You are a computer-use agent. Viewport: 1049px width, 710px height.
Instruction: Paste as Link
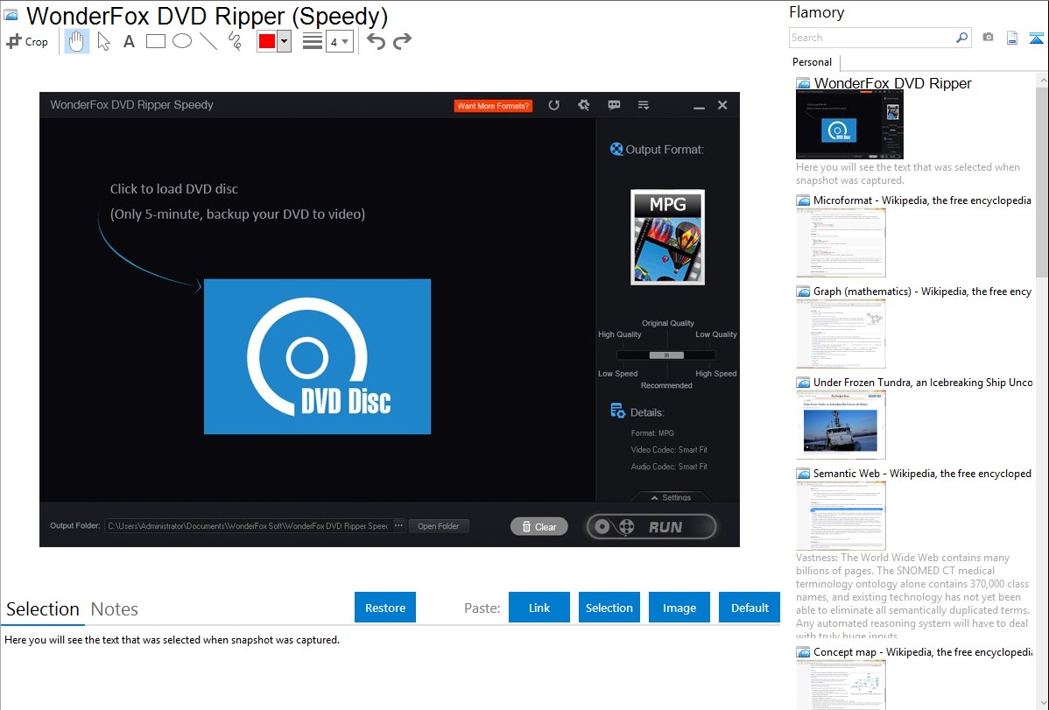(539, 608)
